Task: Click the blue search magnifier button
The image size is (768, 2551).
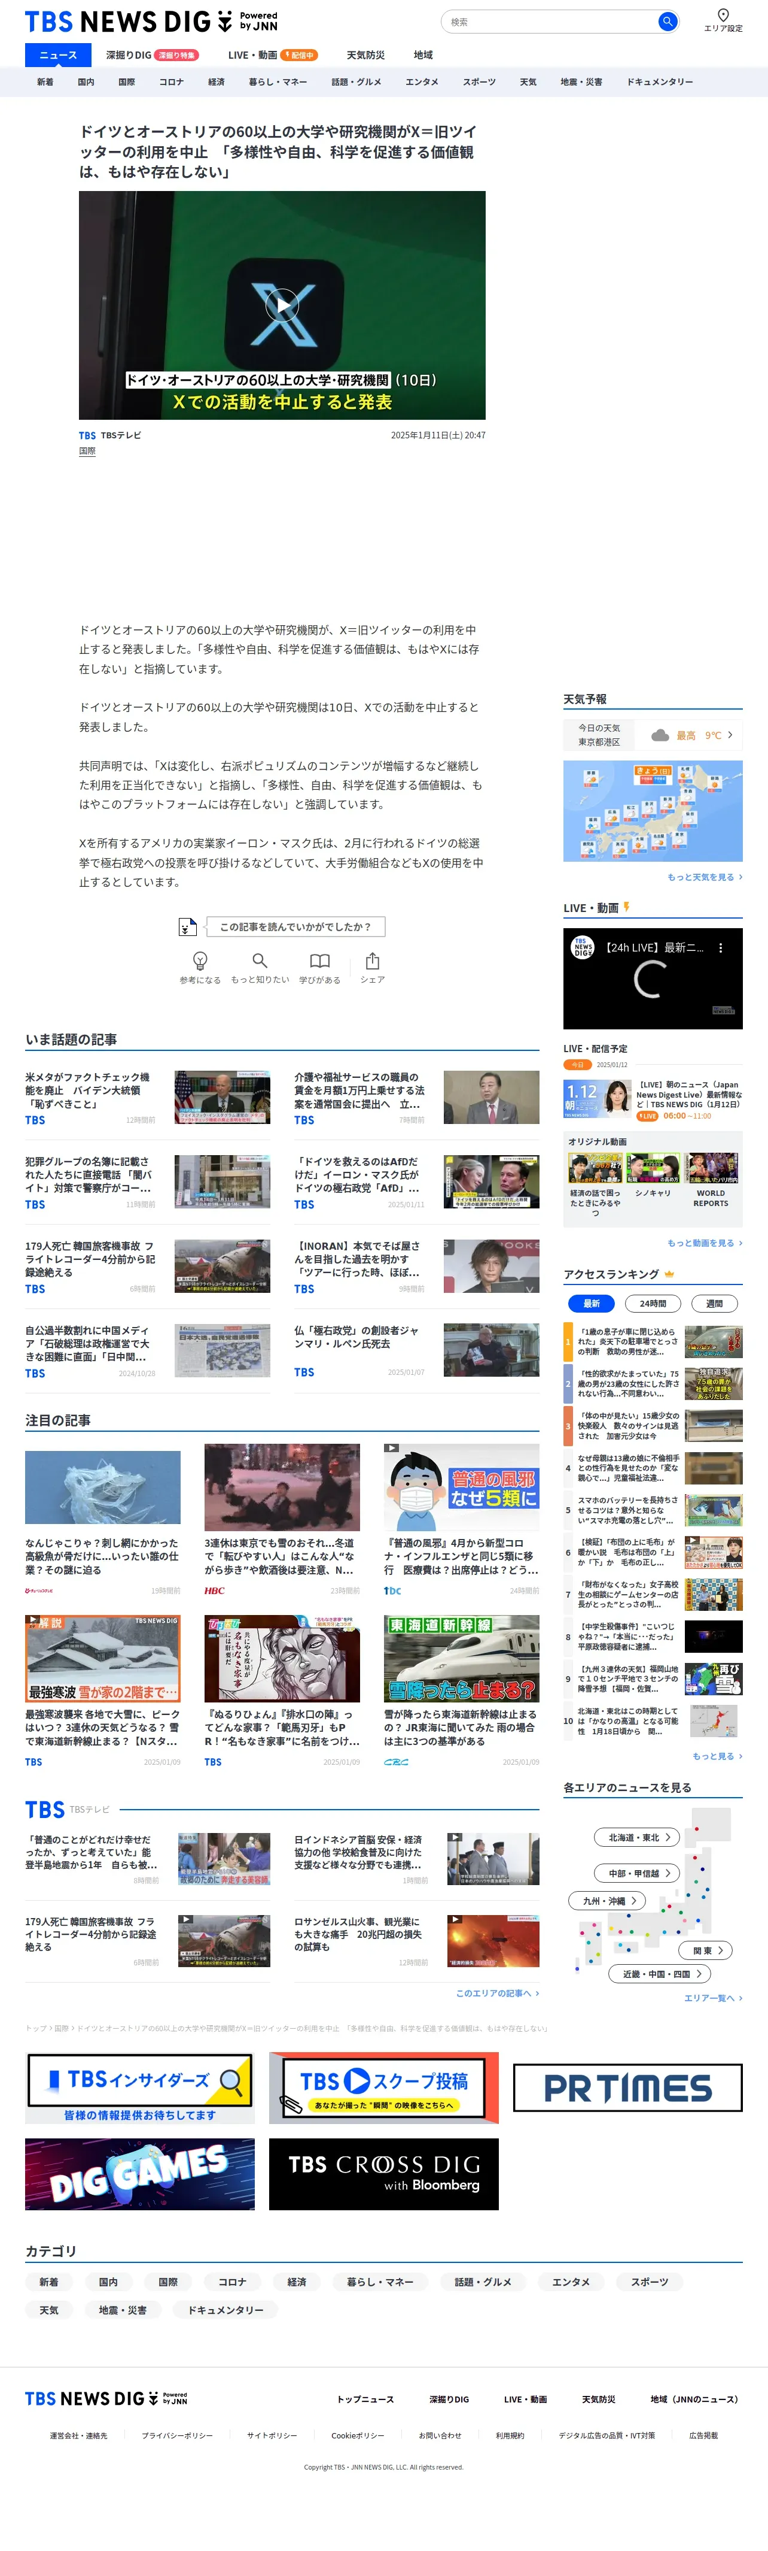Action: coord(667,21)
